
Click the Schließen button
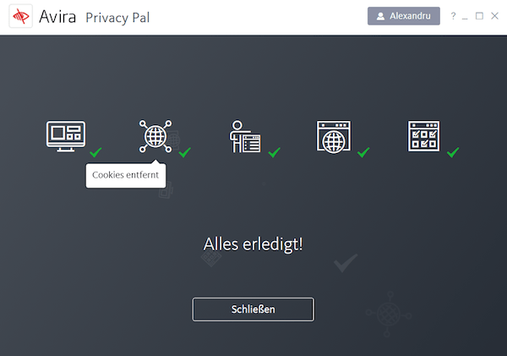tap(253, 309)
